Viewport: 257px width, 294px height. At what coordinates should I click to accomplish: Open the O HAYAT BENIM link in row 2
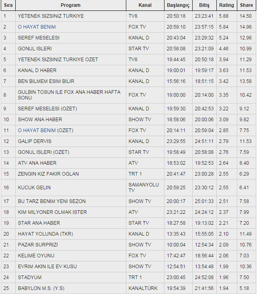pos(37,27)
